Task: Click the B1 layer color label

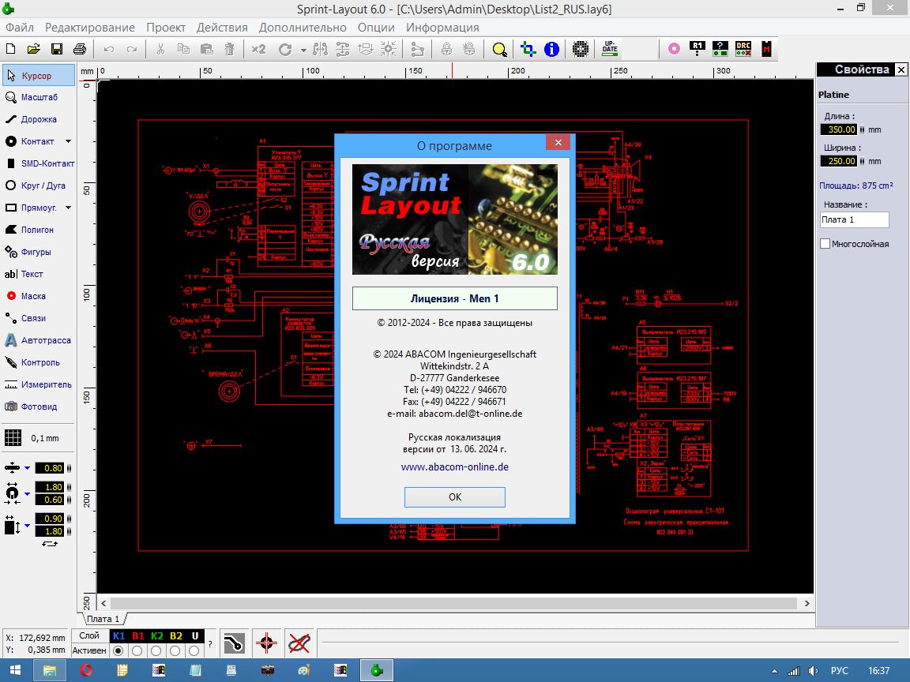Action: click(x=138, y=636)
